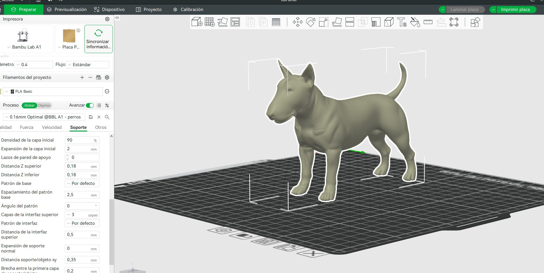544x273 pixels.
Task: Click the add filament plus icon
Action: pyautogui.click(x=82, y=77)
